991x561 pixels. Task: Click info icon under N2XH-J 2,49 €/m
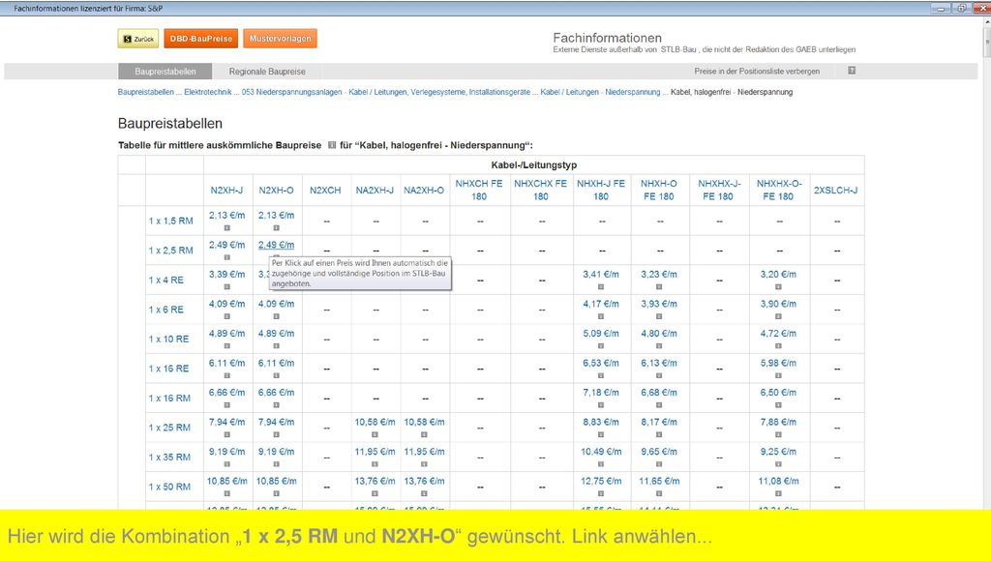(226, 257)
